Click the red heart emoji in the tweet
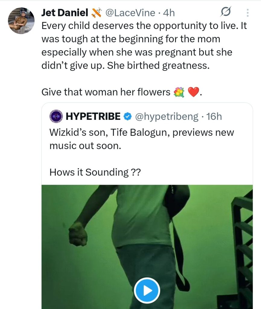Viewport: 261px width, 309px height. (x=193, y=92)
